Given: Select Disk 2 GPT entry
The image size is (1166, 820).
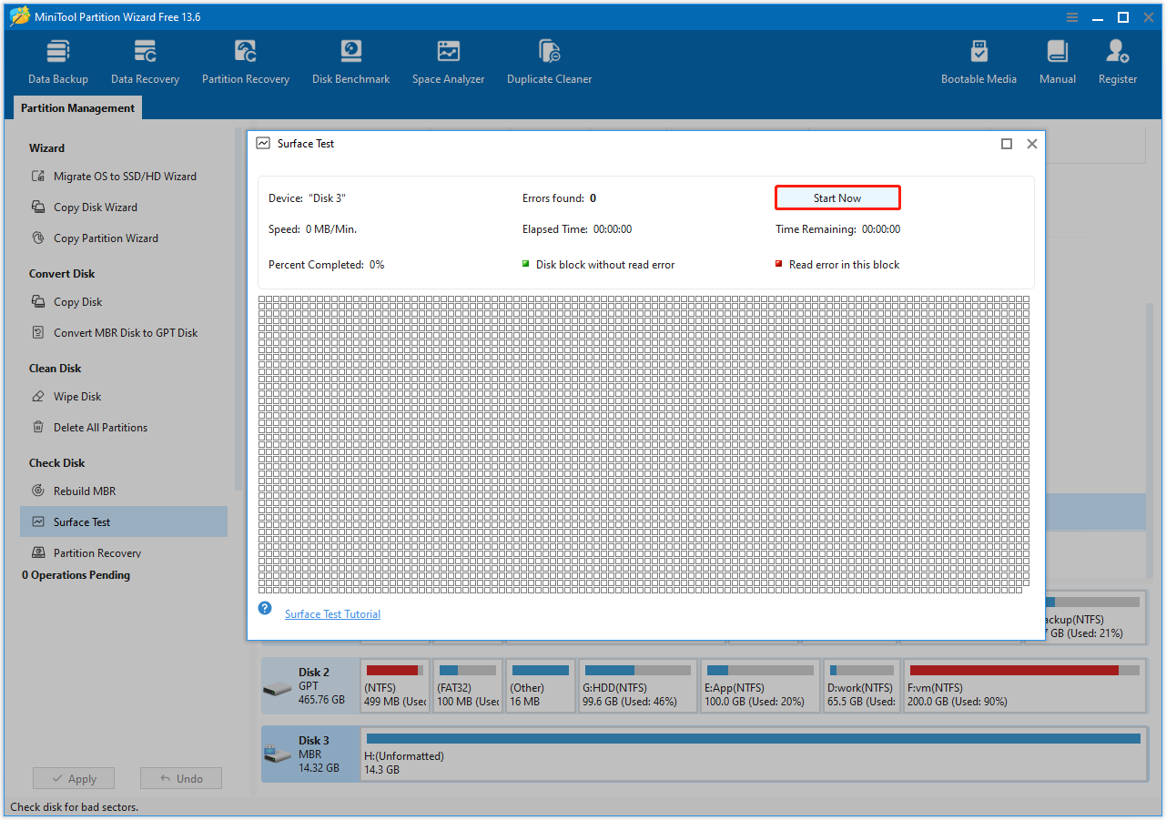Looking at the screenshot, I should click(x=309, y=686).
